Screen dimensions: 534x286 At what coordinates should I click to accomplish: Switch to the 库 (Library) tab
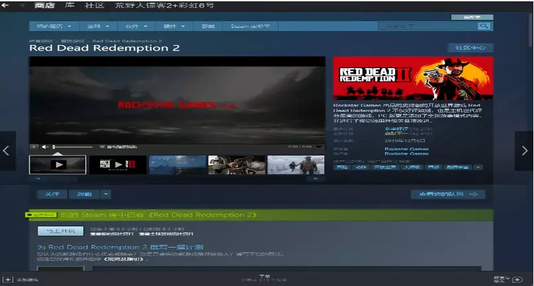click(x=70, y=5)
